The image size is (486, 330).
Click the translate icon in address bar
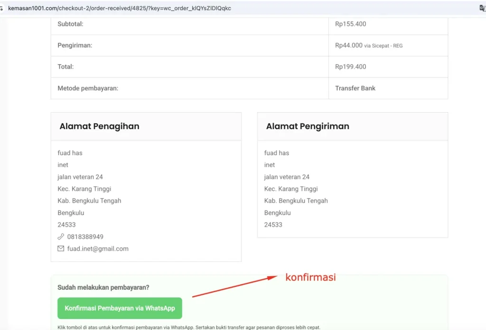[x=482, y=9]
